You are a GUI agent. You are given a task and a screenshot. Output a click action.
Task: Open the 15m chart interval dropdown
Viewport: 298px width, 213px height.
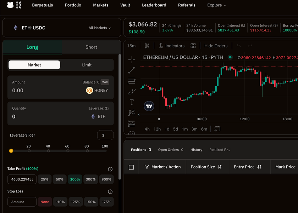click(131, 46)
